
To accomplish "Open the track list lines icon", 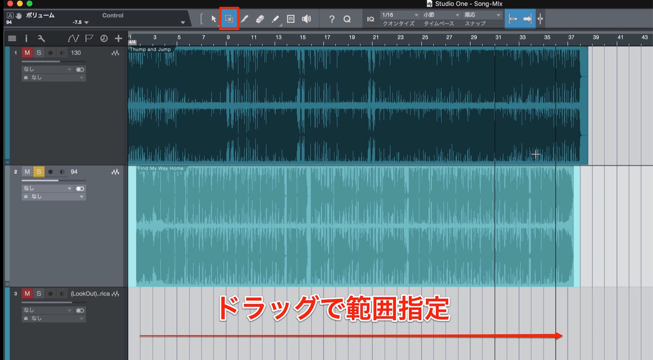I will 12,38.
